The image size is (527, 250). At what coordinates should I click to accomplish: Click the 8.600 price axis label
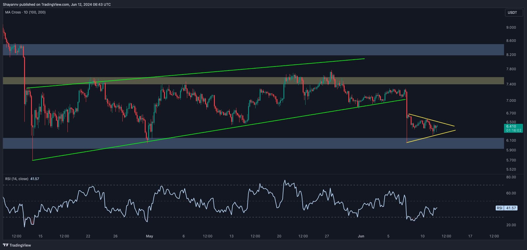tap(511, 41)
